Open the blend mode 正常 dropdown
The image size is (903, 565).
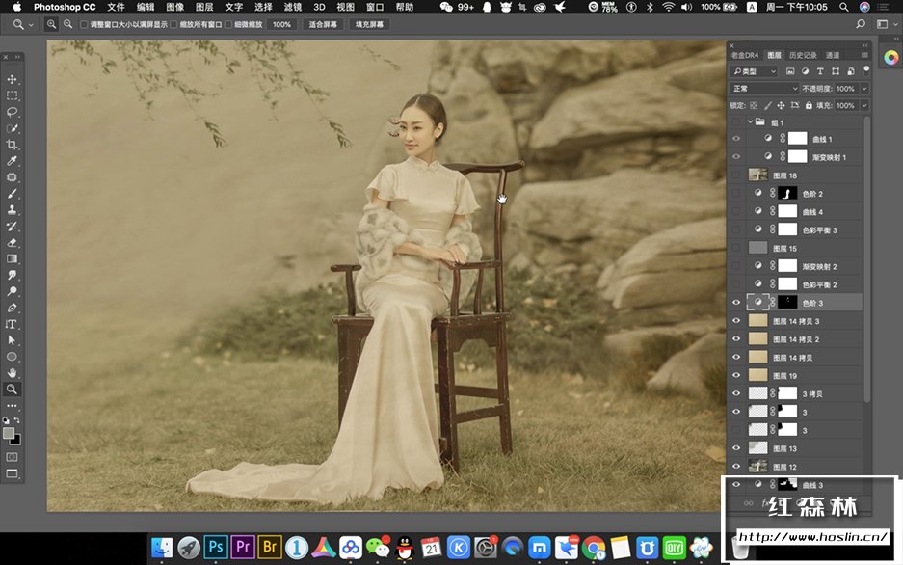[764, 88]
